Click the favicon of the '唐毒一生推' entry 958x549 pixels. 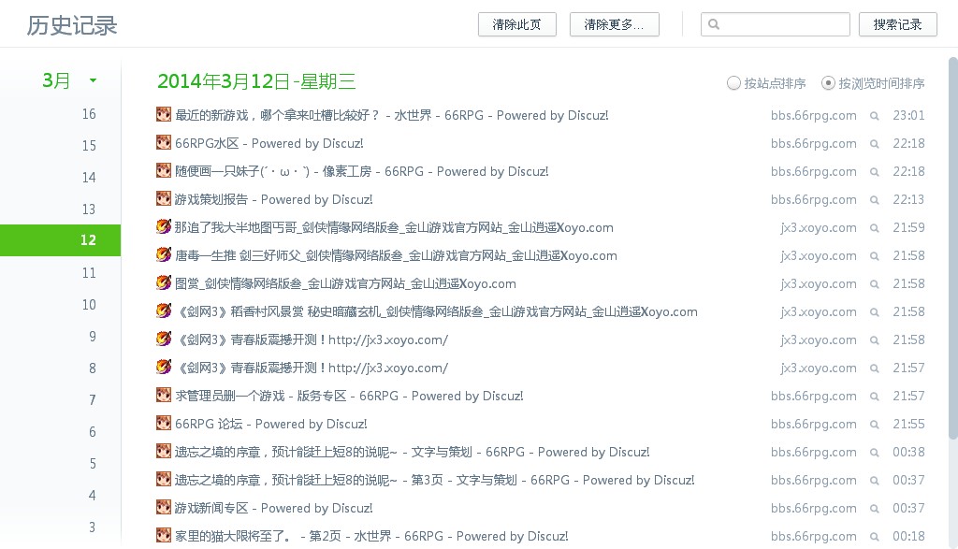(163, 255)
